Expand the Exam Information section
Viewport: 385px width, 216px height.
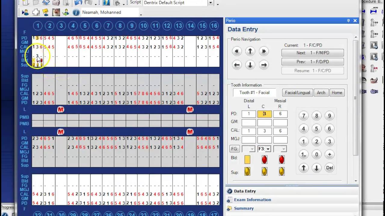[x=253, y=200]
